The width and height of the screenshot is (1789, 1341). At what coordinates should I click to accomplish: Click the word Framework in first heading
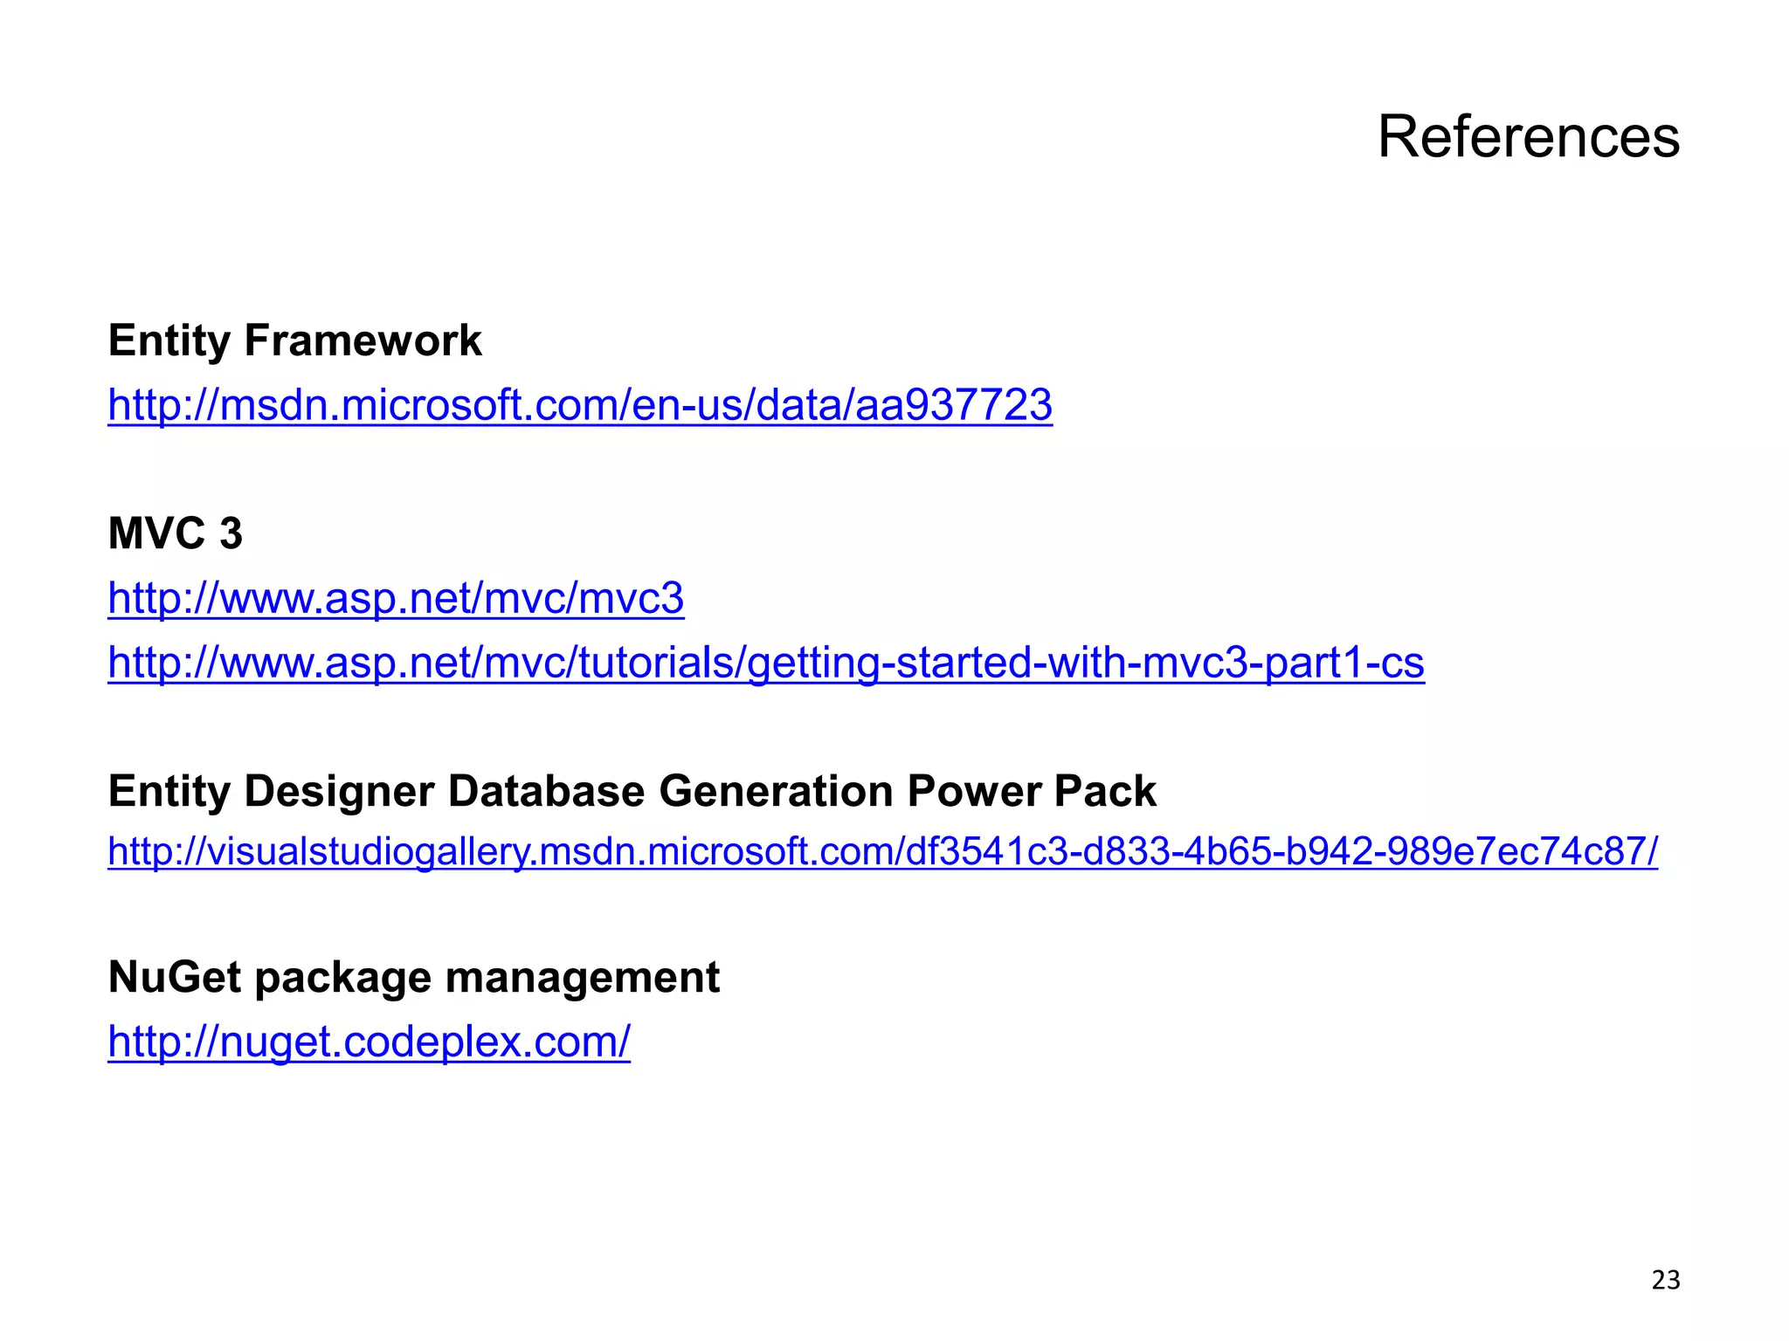[x=363, y=340]
